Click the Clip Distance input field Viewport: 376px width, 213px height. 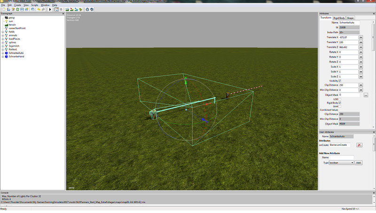[x=348, y=85]
